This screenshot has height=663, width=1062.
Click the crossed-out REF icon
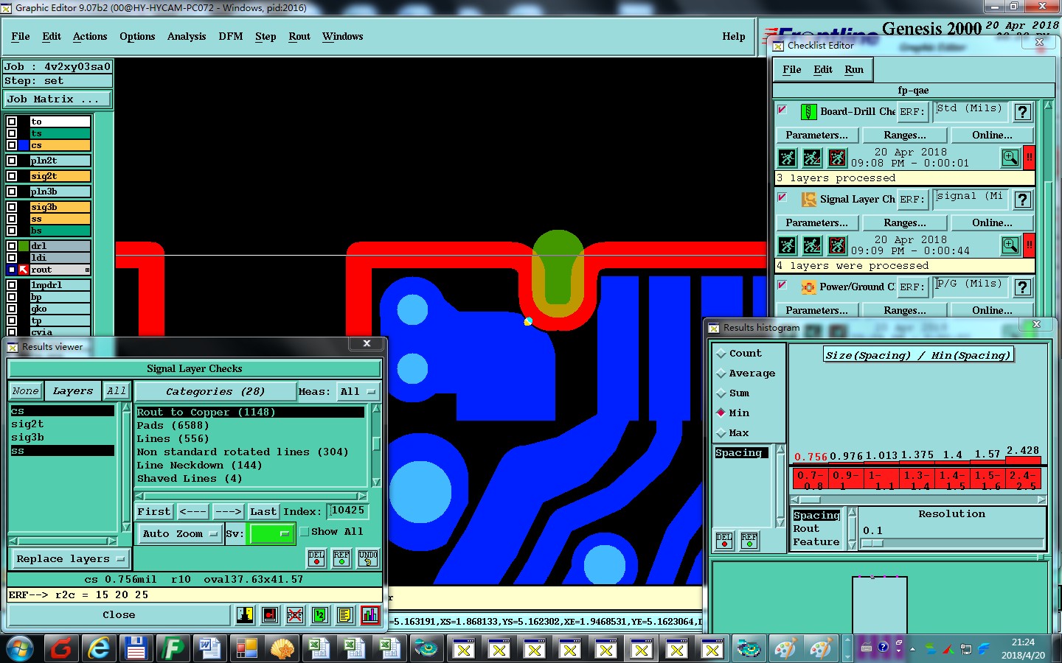tap(295, 614)
